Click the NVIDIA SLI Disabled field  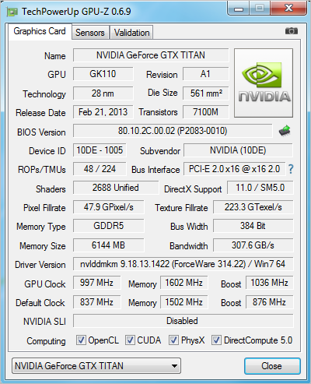[x=183, y=321]
